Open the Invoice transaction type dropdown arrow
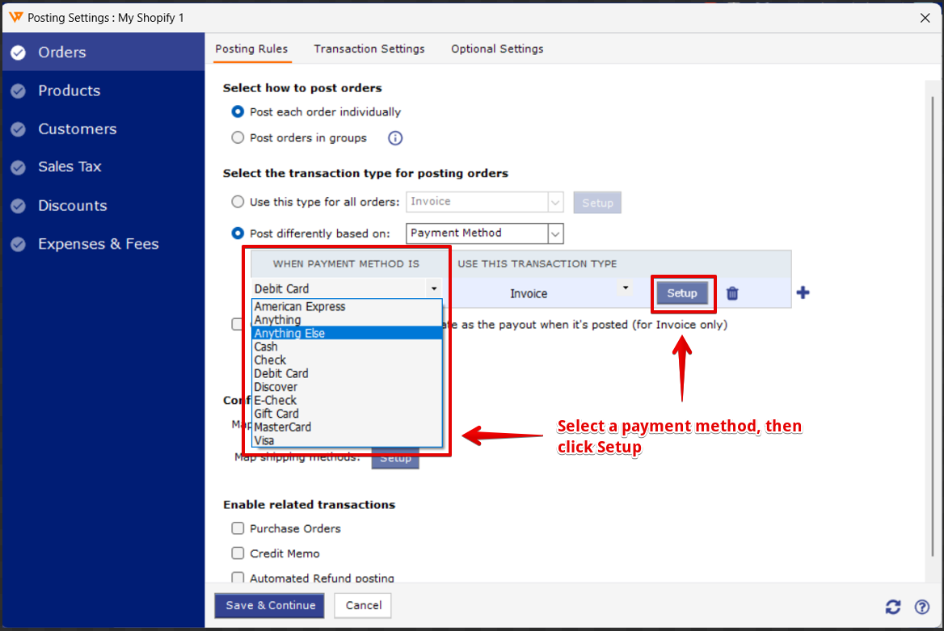944x631 pixels. click(x=625, y=288)
